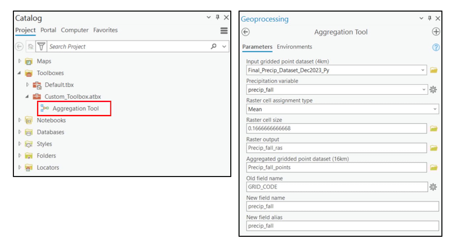Click the back arrow in Geoprocessing pane
450x251 pixels.
[245, 32]
